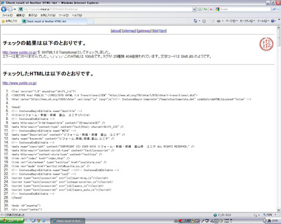Open search provider options dropdown arrow

pyautogui.click(x=278, y=9)
